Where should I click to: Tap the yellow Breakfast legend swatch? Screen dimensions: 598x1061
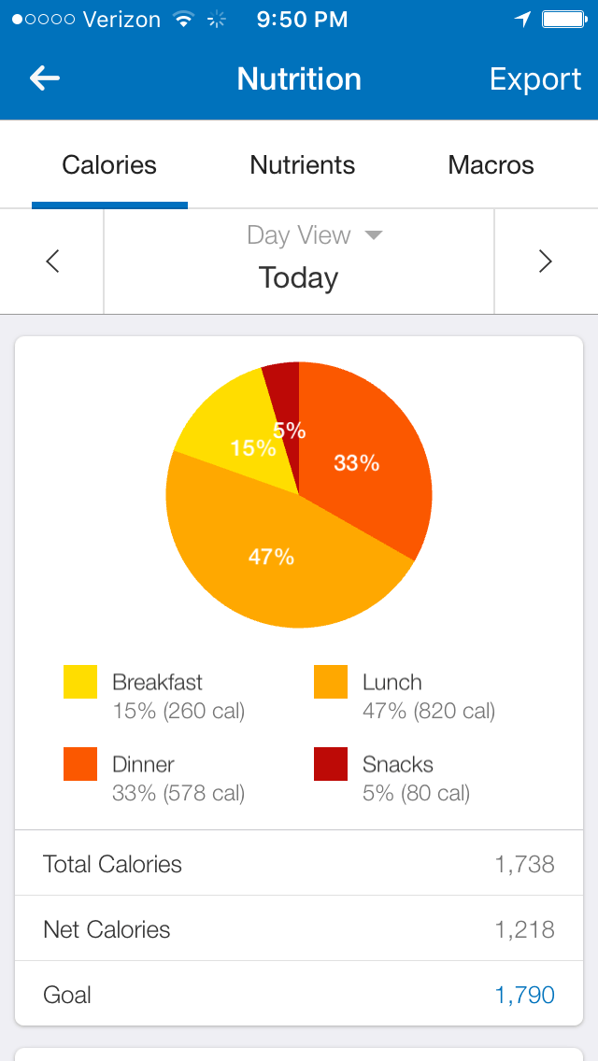click(80, 682)
